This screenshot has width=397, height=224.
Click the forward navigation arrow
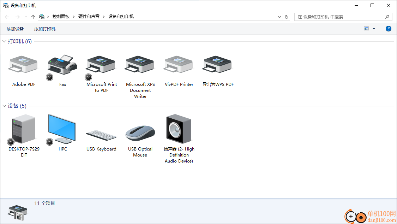pyautogui.click(x=18, y=17)
